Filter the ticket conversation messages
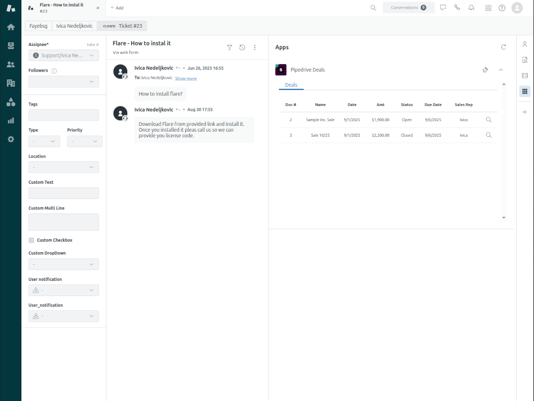534x401 pixels. pos(229,47)
